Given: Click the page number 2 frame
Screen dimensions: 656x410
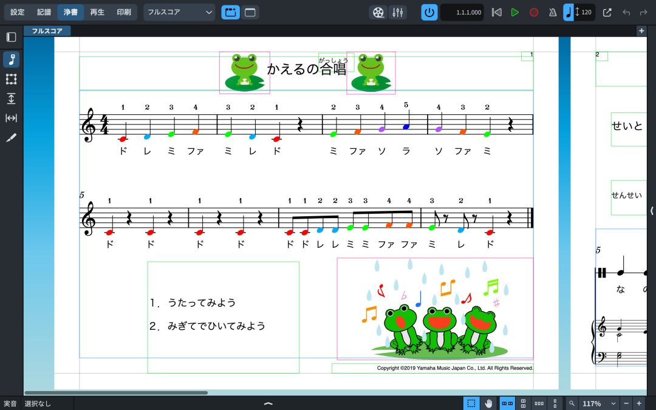Looking at the screenshot, I should pos(601,56).
